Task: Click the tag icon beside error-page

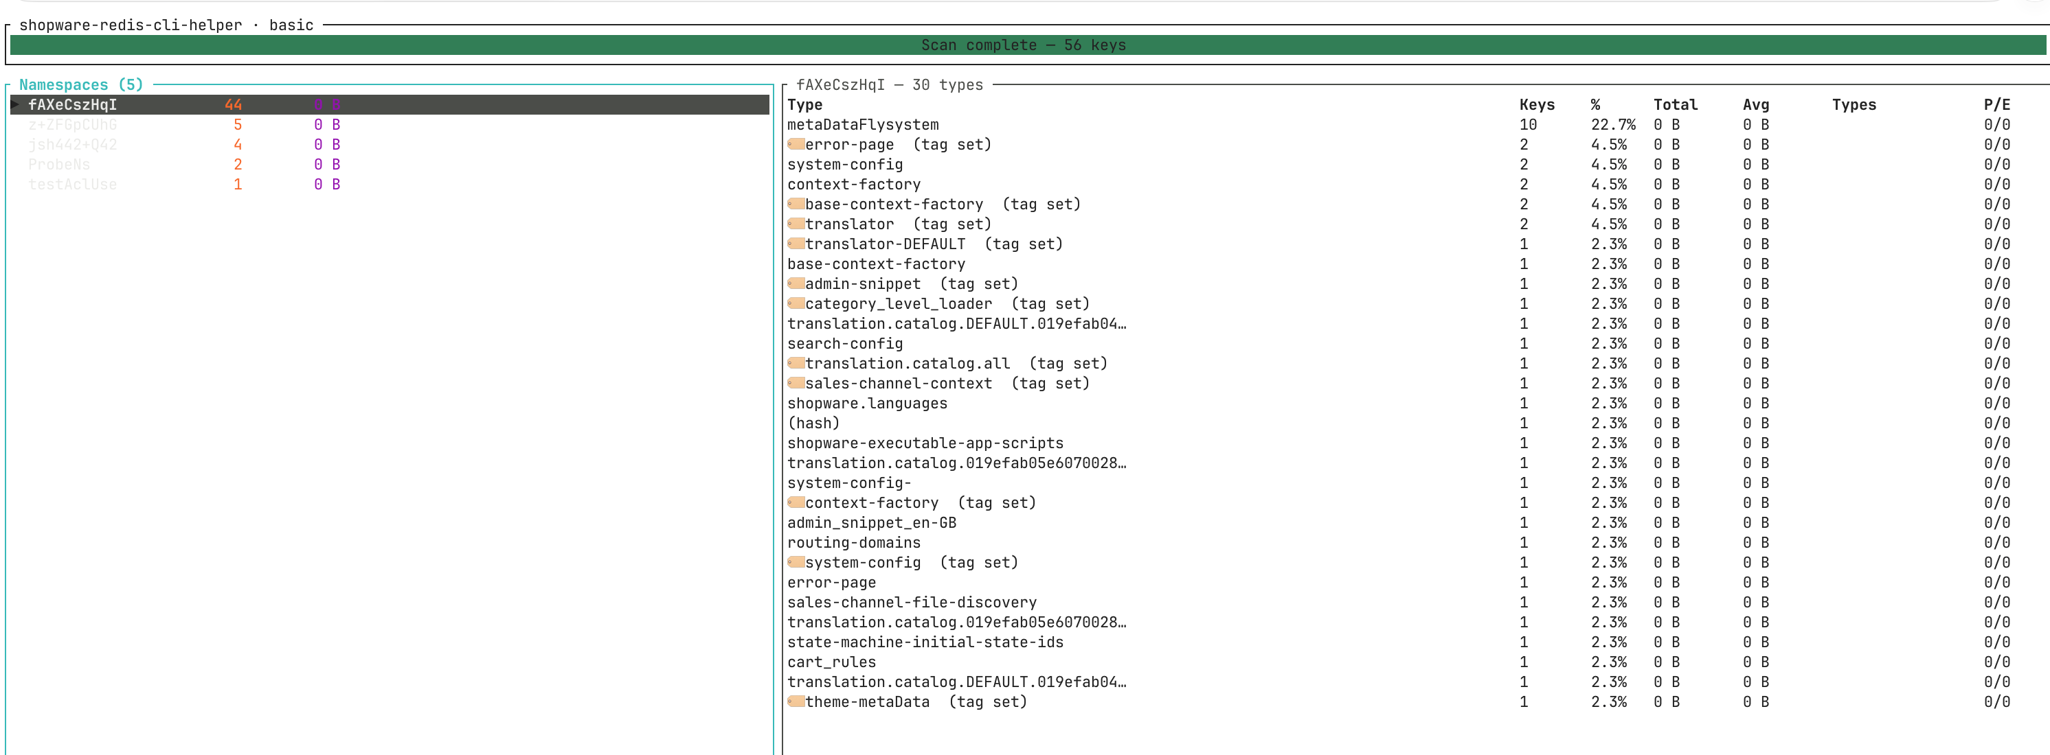Action: tap(796, 144)
